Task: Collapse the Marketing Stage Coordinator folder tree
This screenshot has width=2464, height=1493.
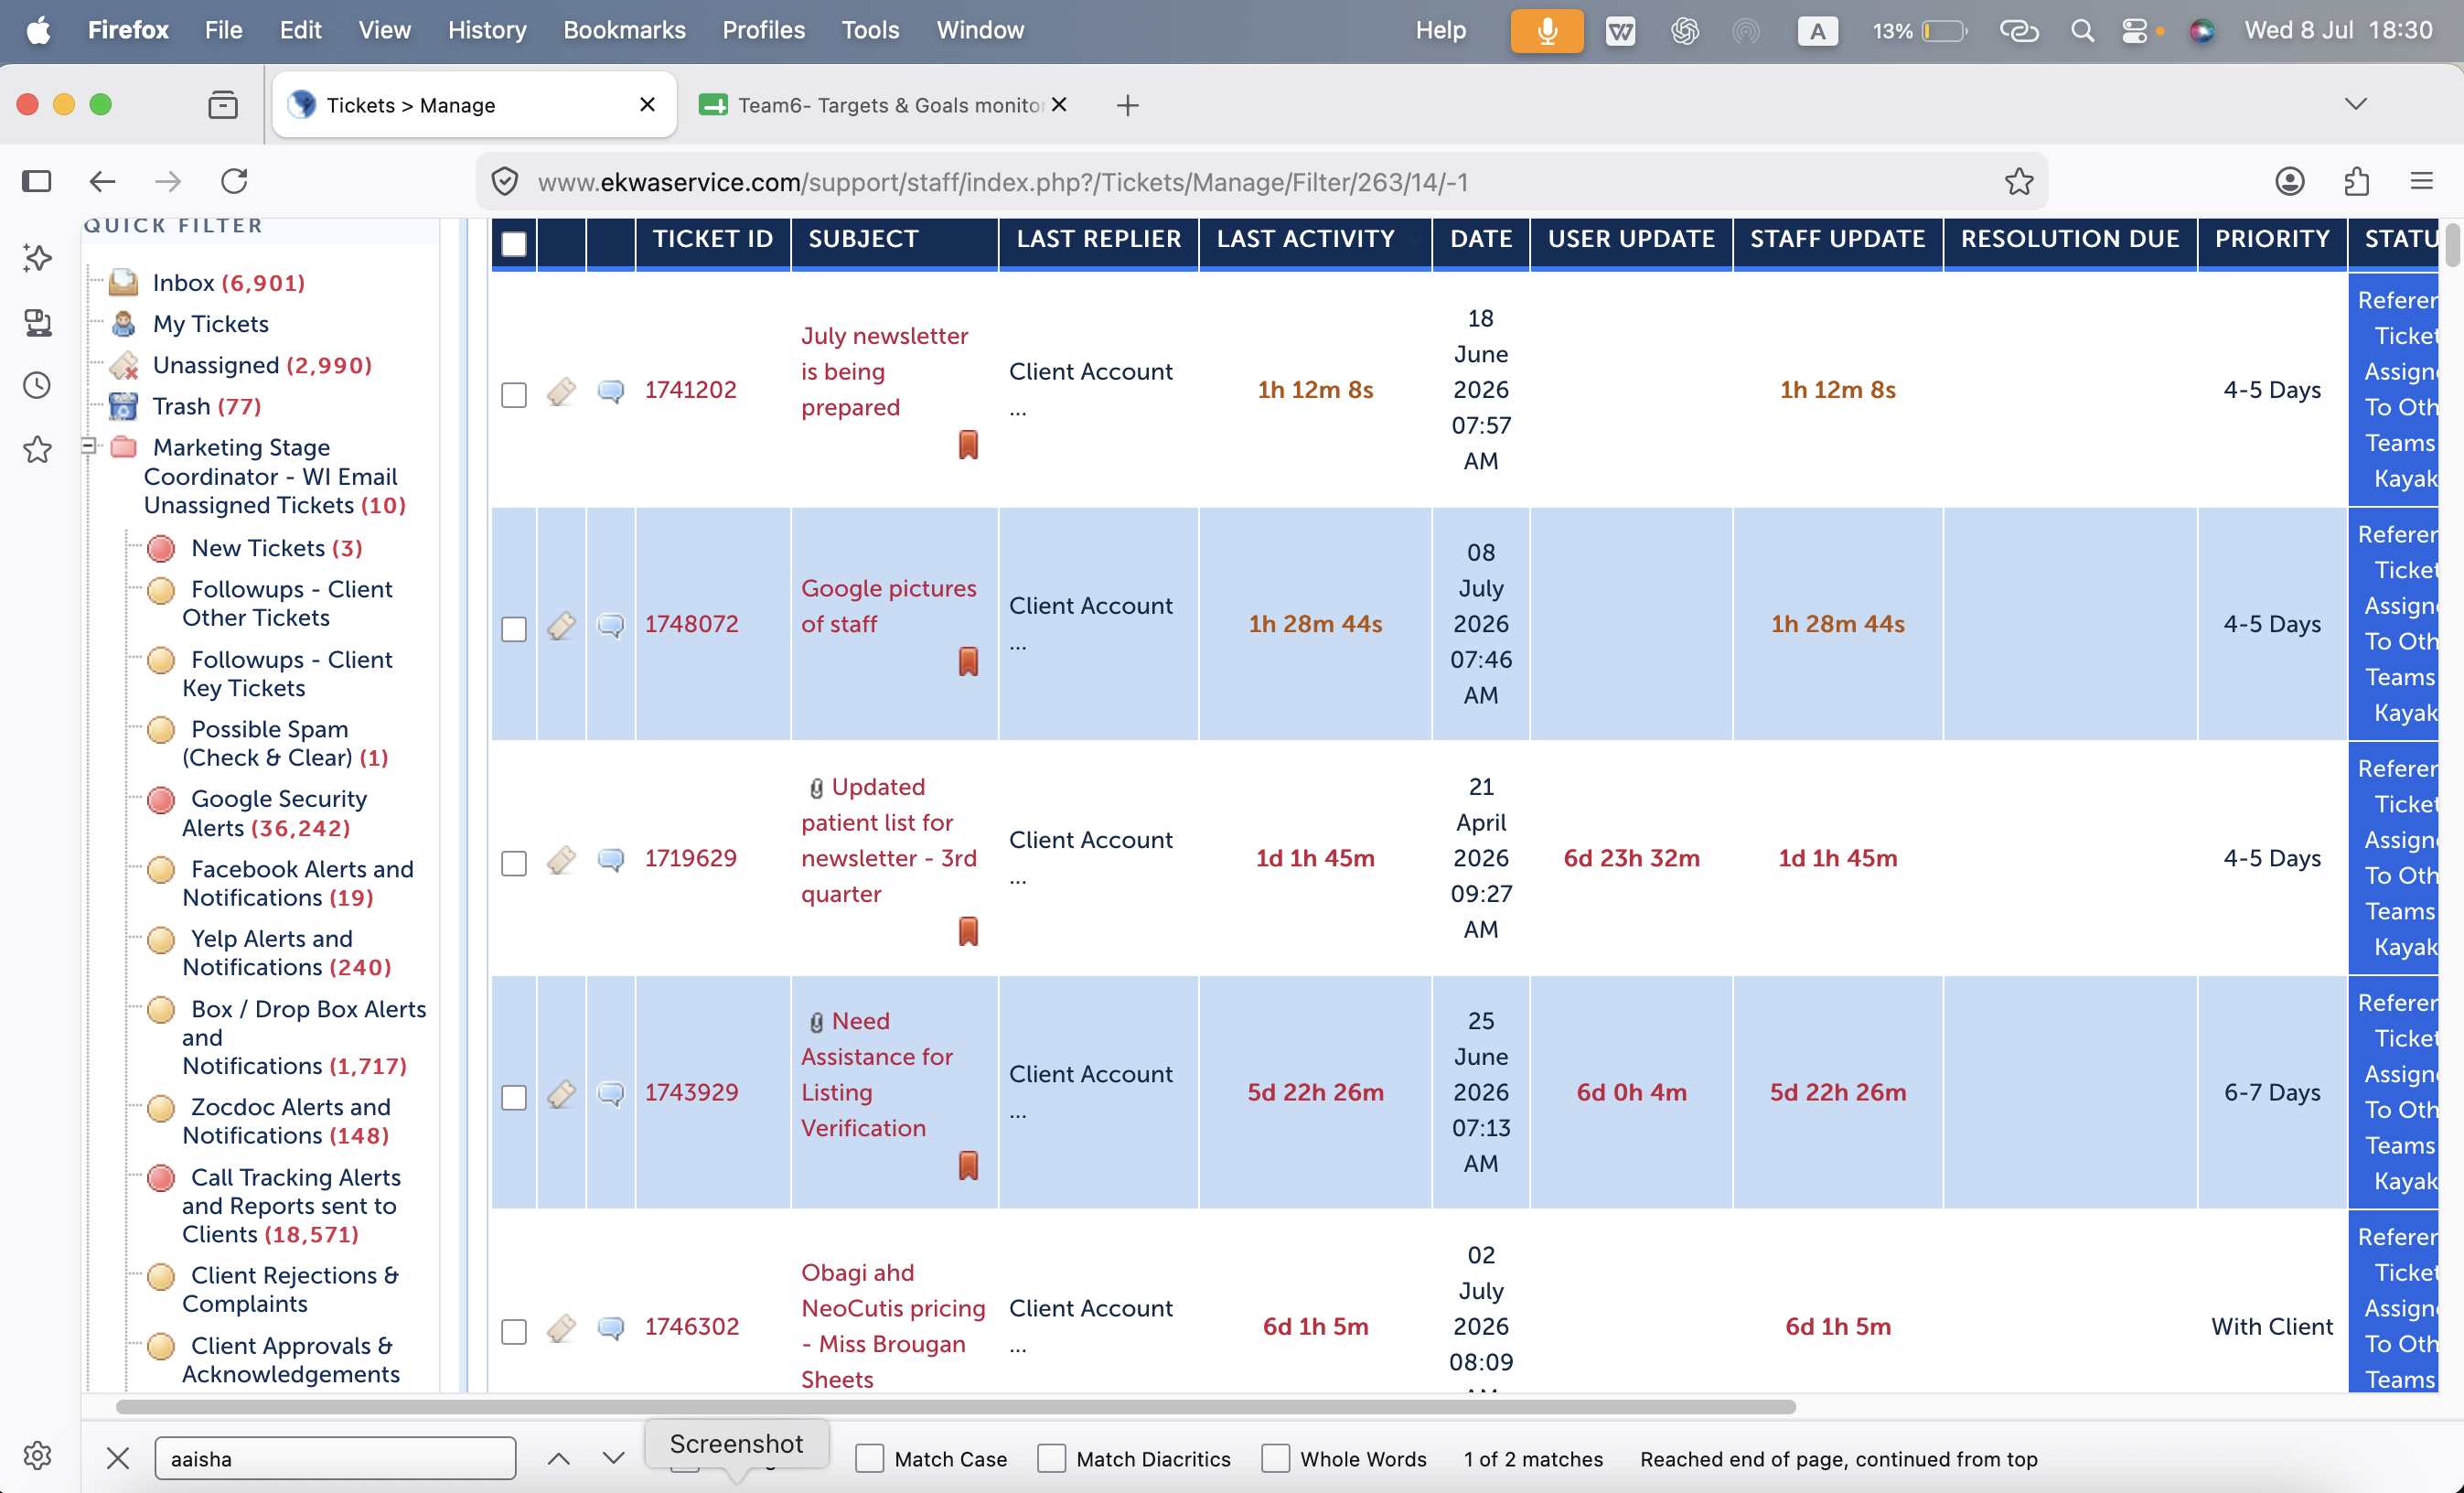Action: click(88, 446)
